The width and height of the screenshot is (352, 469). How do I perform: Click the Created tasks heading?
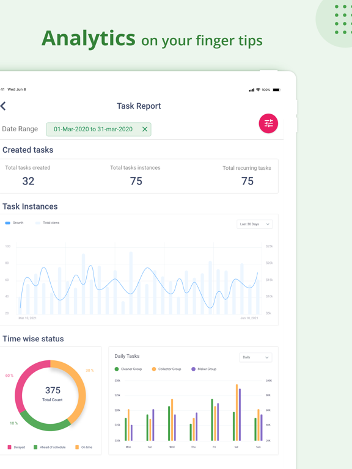tap(28, 150)
